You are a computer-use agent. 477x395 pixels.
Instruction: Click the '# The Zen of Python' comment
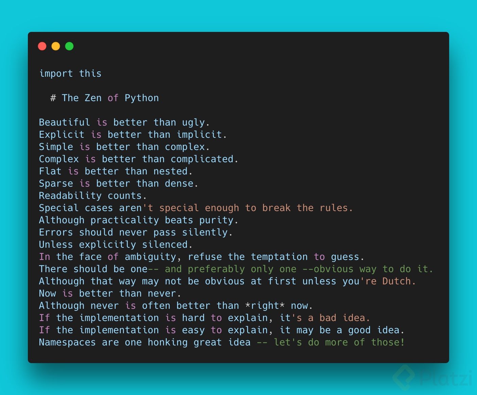[105, 98]
